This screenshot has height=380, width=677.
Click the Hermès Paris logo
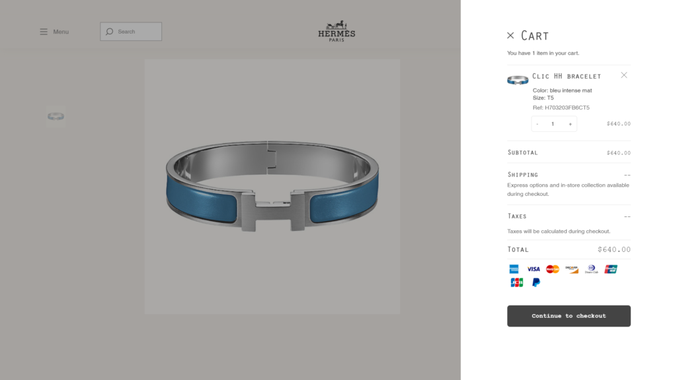tap(337, 31)
